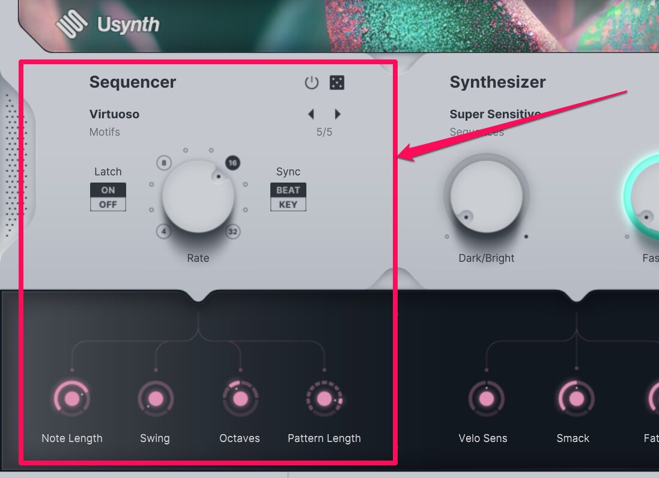This screenshot has width=659, height=478.
Task: Set Latch to OFF
Action: pos(108,205)
